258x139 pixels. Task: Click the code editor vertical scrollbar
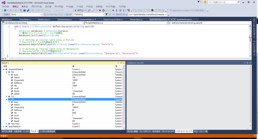(x=250, y=42)
